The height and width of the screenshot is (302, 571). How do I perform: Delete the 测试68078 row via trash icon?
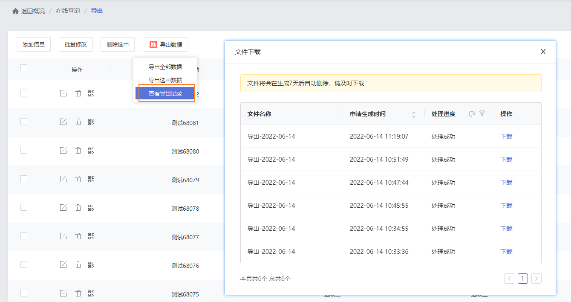pos(78,208)
